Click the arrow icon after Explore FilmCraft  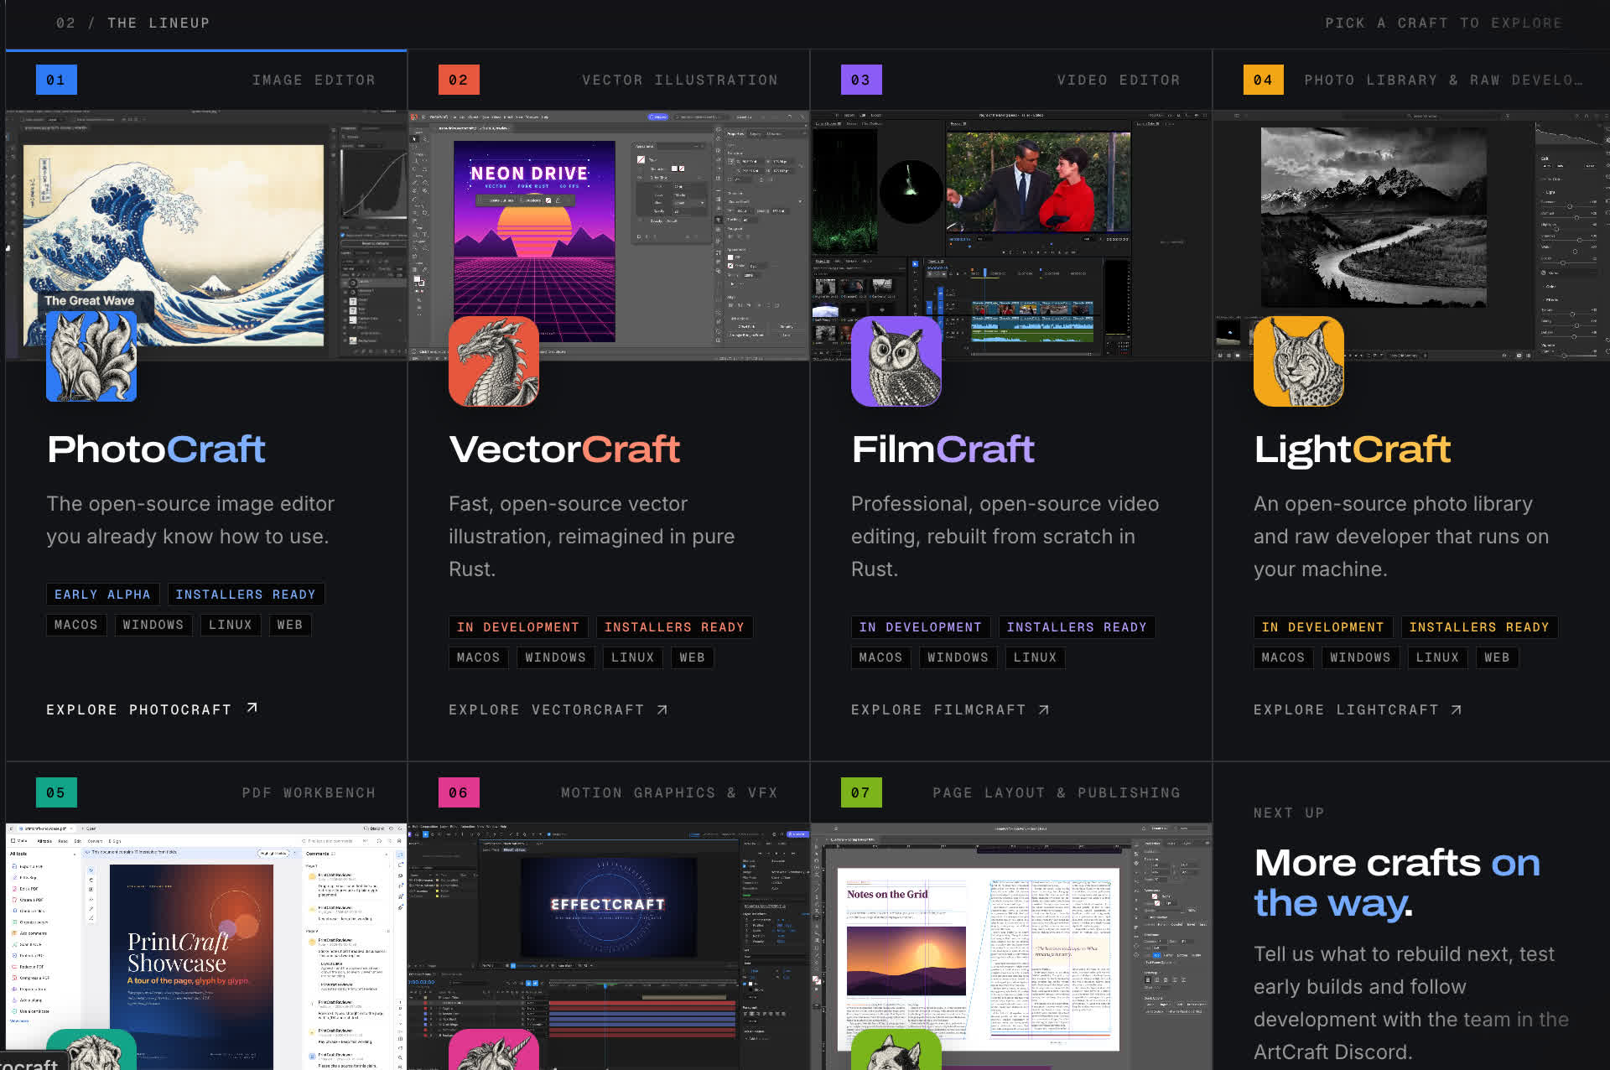coord(1044,709)
